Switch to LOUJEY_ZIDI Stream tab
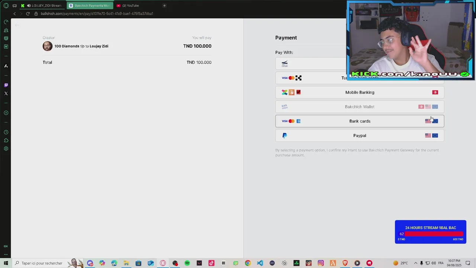The height and width of the screenshot is (268, 476). click(x=42, y=6)
